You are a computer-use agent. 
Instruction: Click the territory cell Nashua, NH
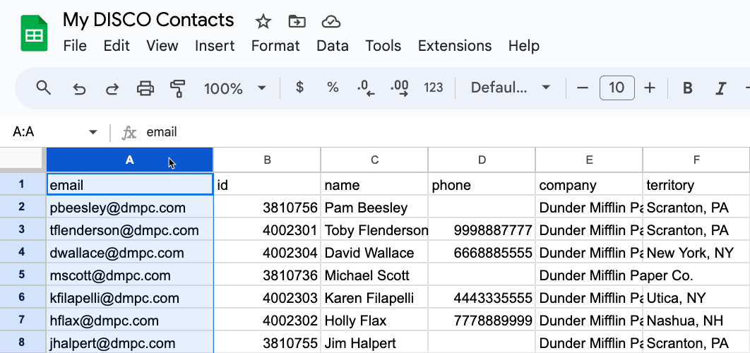click(x=696, y=320)
